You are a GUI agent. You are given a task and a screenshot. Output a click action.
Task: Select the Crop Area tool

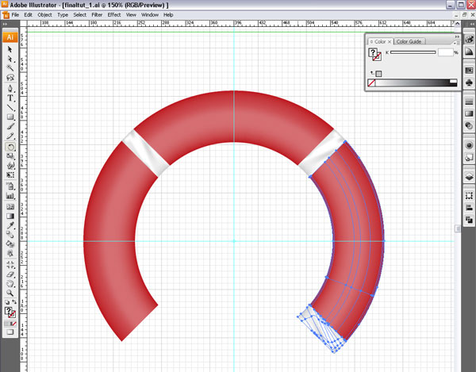[x=10, y=265]
